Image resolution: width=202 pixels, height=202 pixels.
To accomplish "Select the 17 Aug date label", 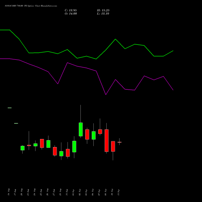I will [15, 192].
